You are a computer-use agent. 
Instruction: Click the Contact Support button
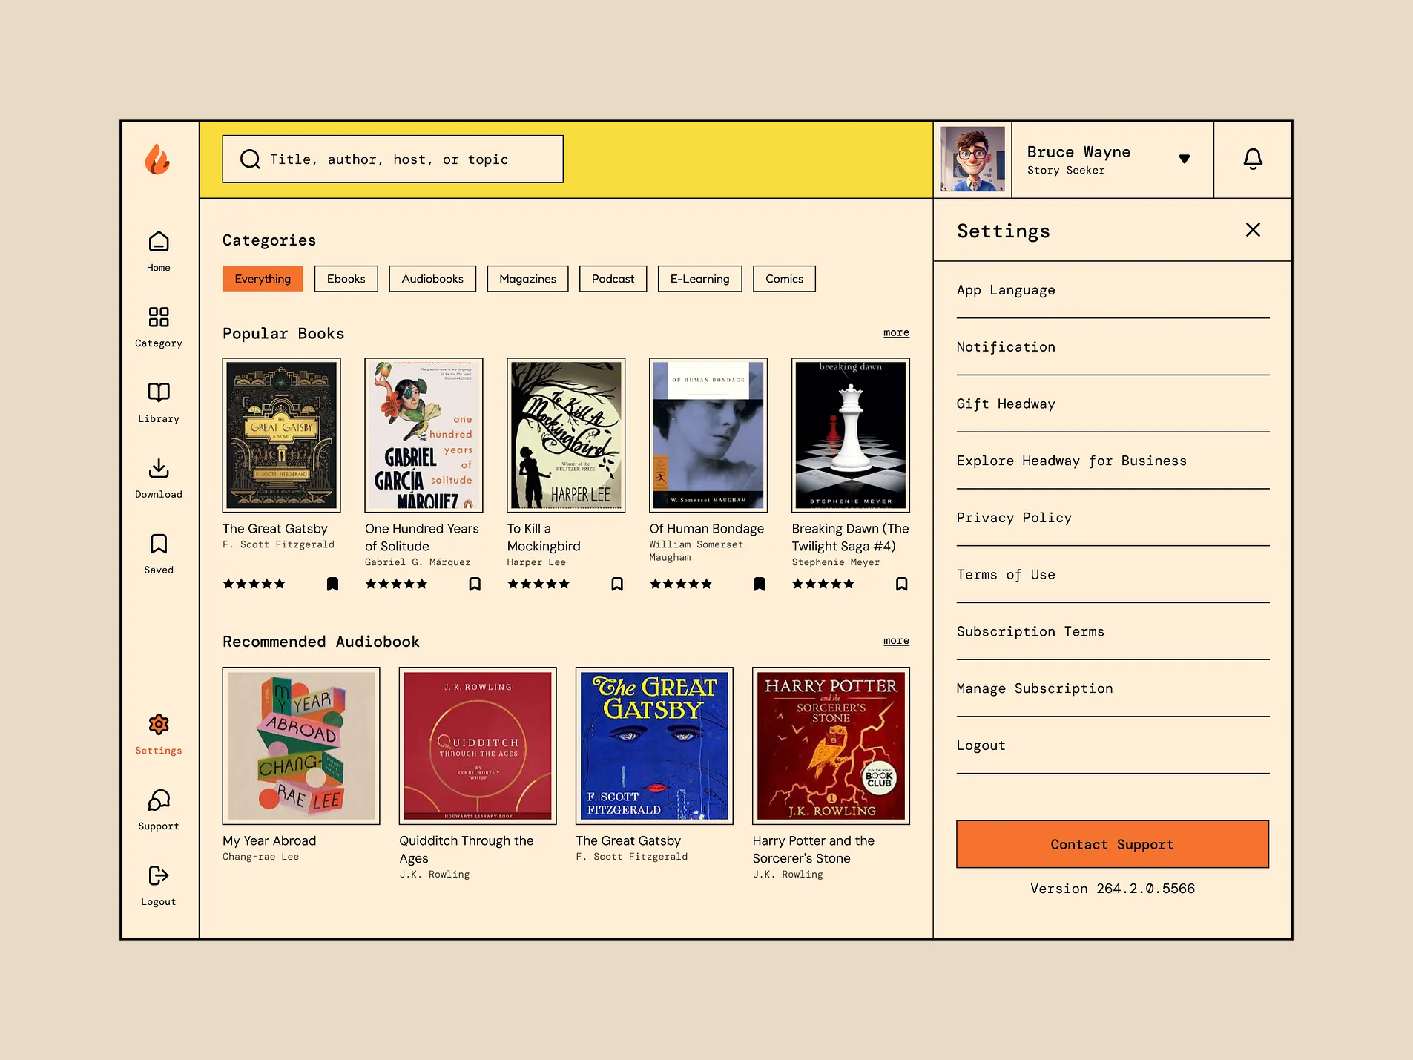point(1113,844)
